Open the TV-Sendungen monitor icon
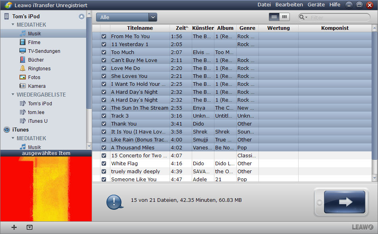 pos(23,51)
